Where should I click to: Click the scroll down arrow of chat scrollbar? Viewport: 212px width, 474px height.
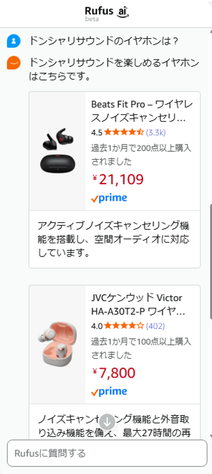211,435
